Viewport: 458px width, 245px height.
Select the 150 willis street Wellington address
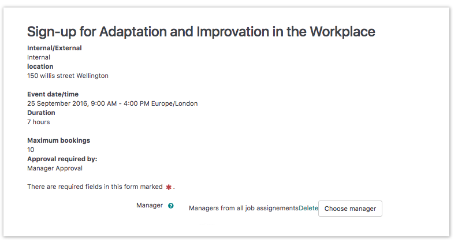click(68, 76)
